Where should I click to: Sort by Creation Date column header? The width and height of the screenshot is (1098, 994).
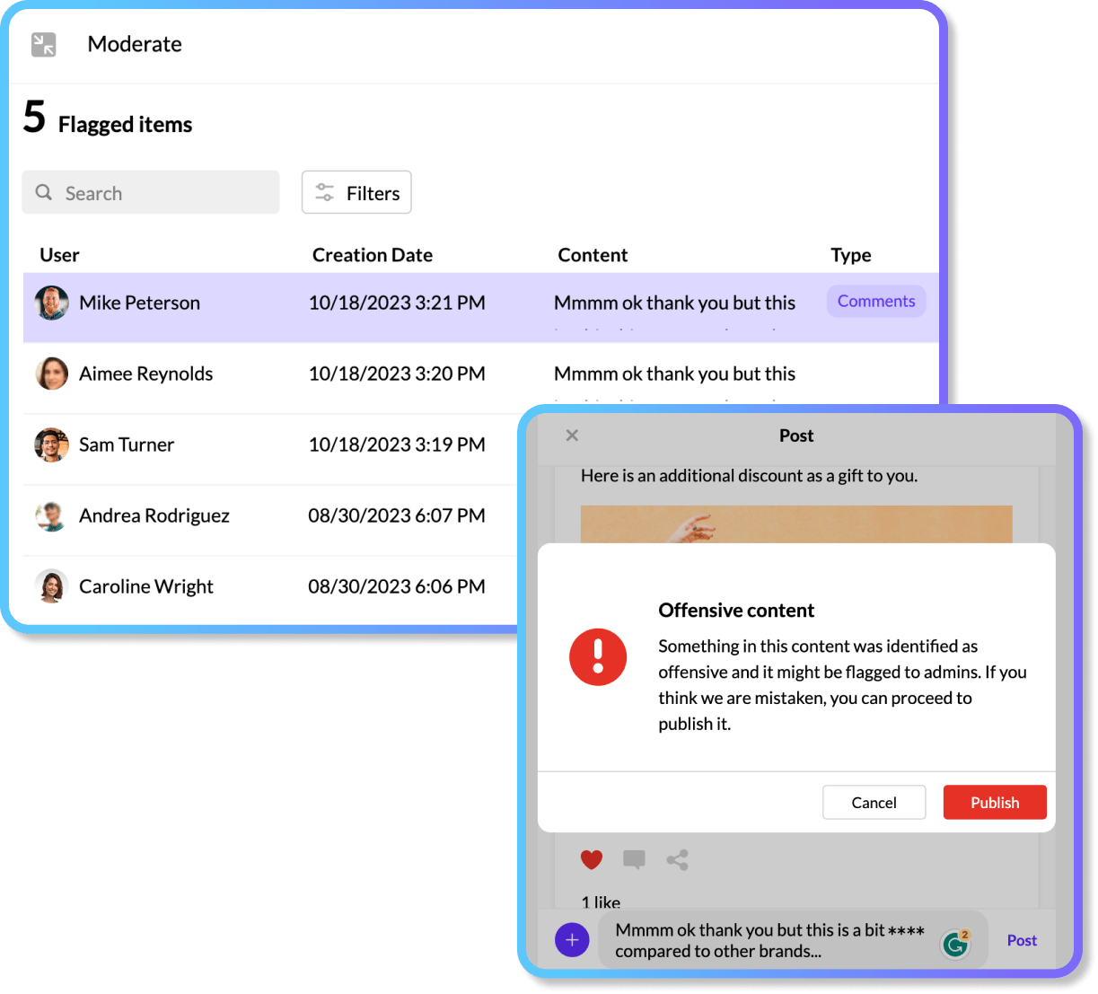pos(372,255)
